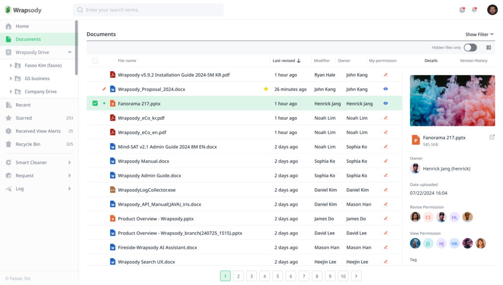Open Wrapsody v5.9.2 Installation Guide file name
Viewport: 503px width, 285px height.
click(x=173, y=75)
